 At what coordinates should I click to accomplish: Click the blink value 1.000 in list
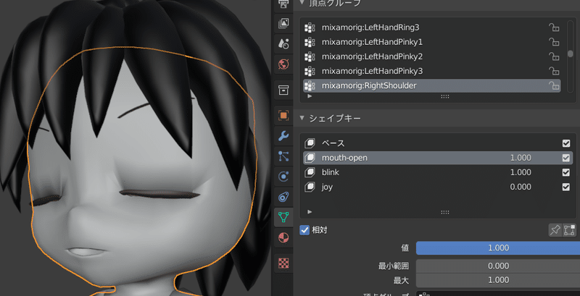(x=521, y=172)
